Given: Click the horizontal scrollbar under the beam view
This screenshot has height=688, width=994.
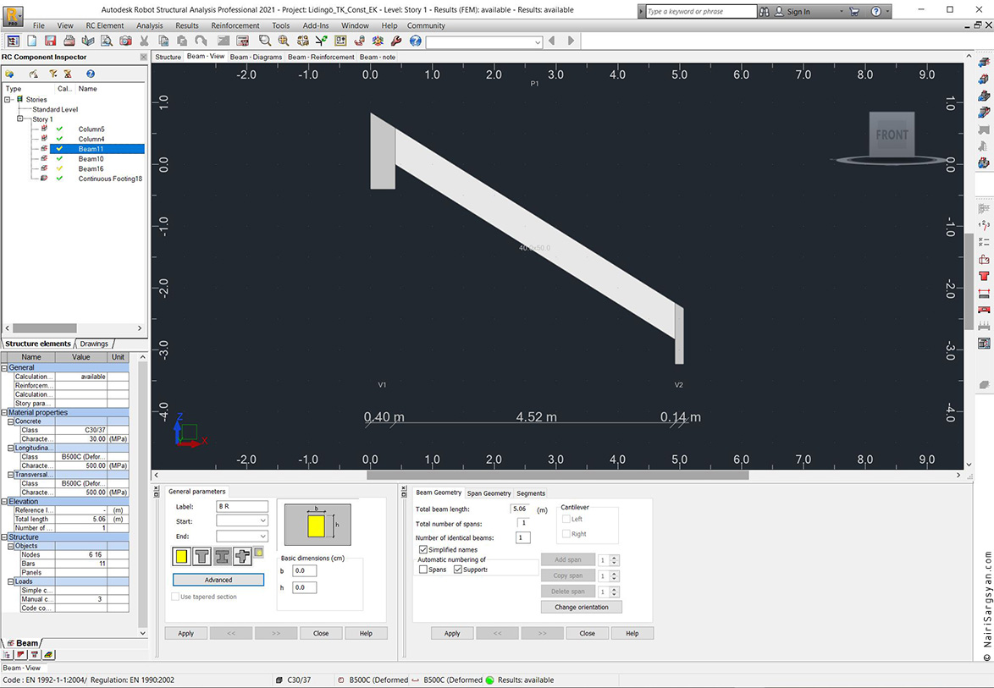Looking at the screenshot, I should click(557, 475).
